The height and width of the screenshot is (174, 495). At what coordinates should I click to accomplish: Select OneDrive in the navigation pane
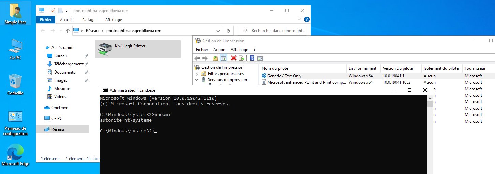click(x=60, y=108)
